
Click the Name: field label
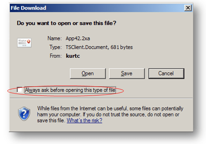pos(55,39)
